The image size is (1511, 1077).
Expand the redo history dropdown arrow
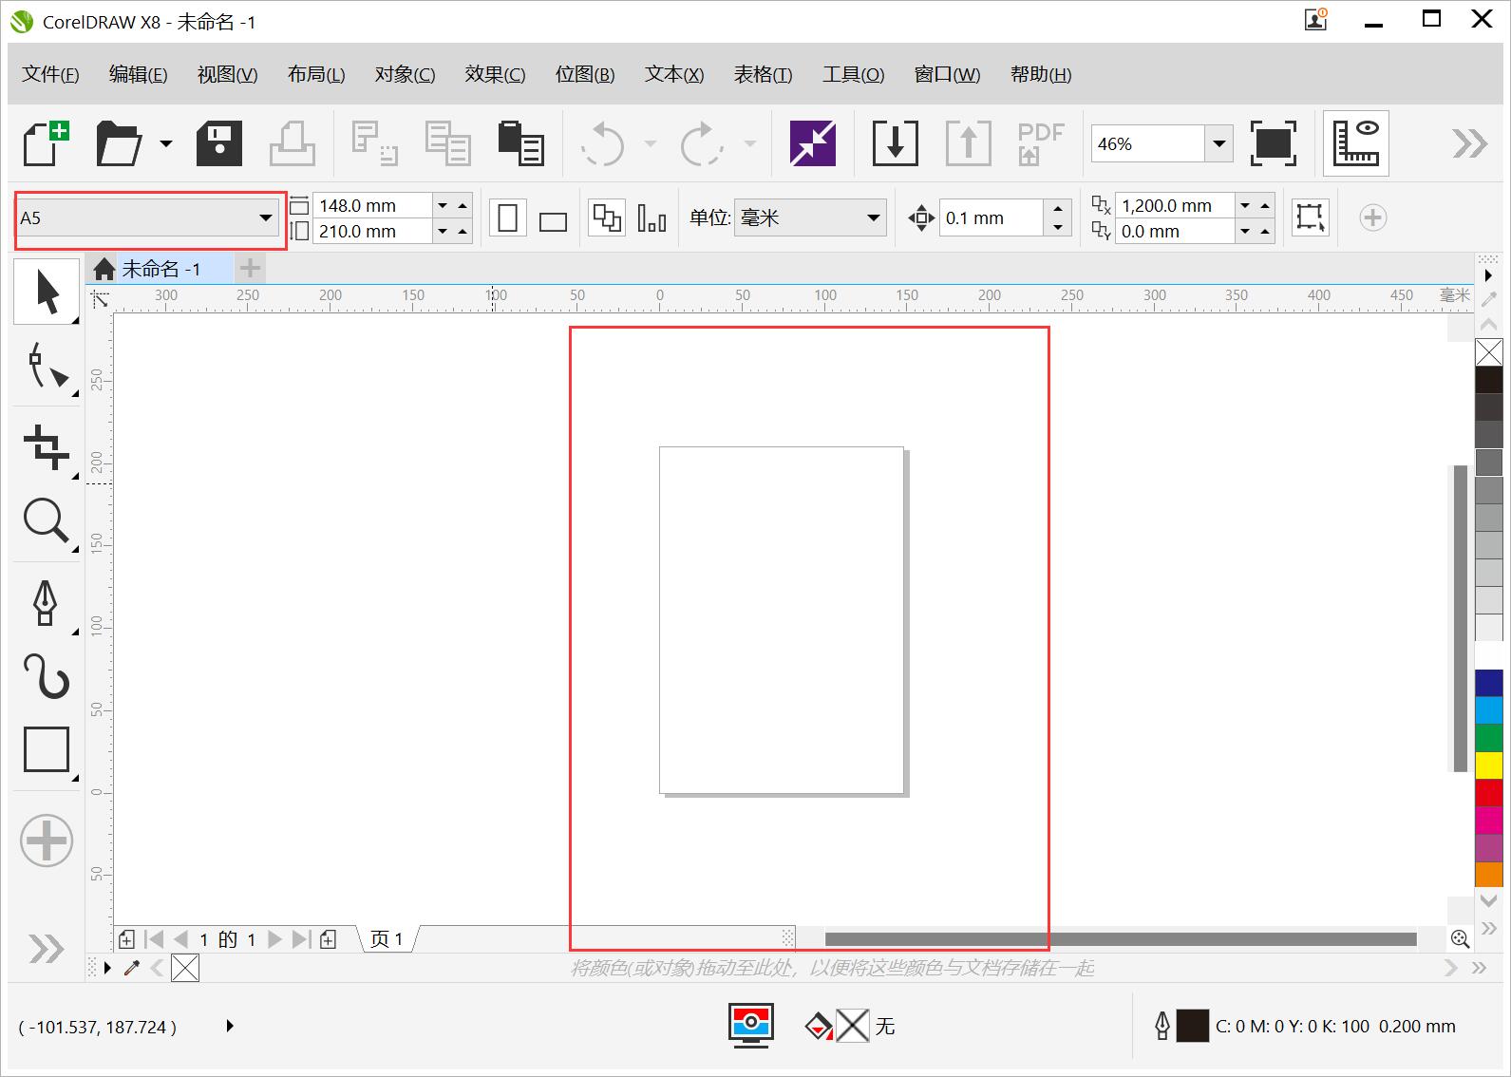[750, 144]
